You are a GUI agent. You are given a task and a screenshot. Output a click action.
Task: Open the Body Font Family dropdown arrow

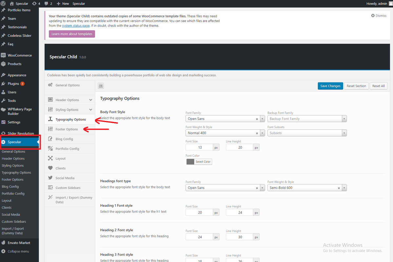(262, 119)
